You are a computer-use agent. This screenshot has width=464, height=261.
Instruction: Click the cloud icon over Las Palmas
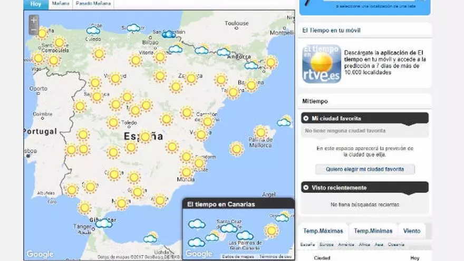(245, 235)
